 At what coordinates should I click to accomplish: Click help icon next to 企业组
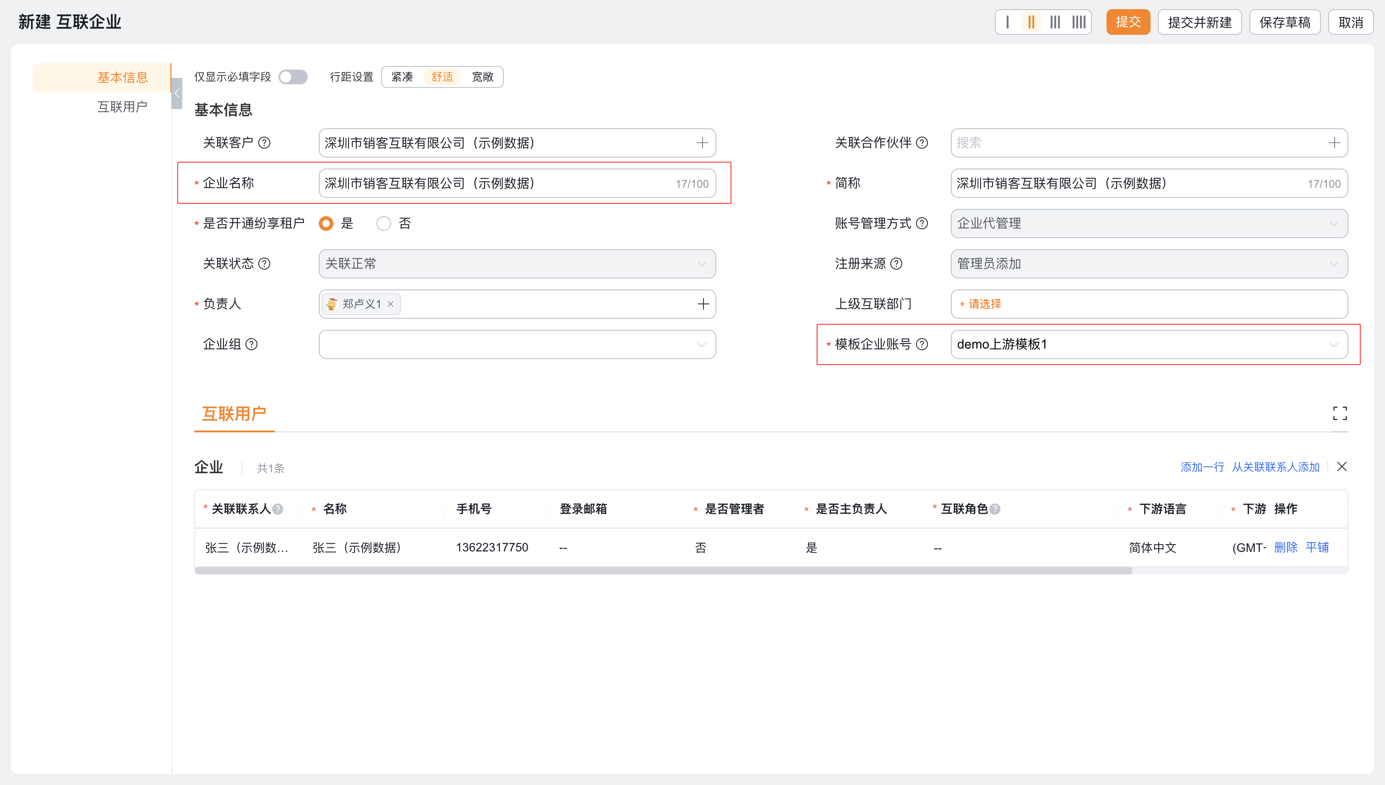click(x=251, y=344)
